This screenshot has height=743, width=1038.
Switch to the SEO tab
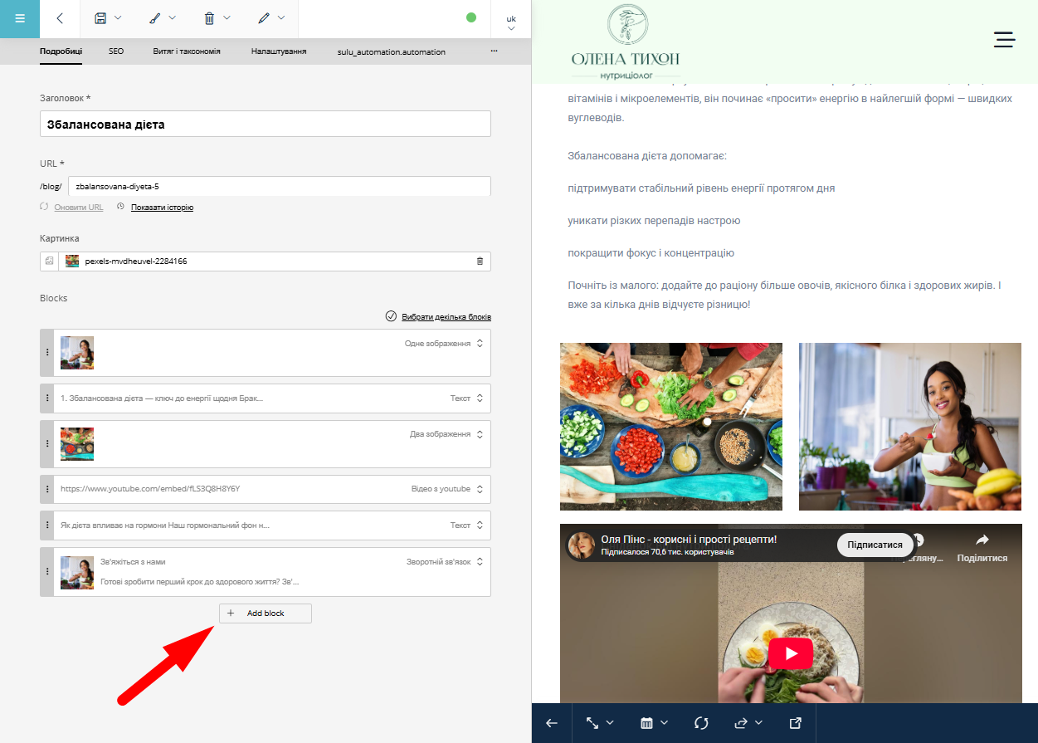(116, 51)
